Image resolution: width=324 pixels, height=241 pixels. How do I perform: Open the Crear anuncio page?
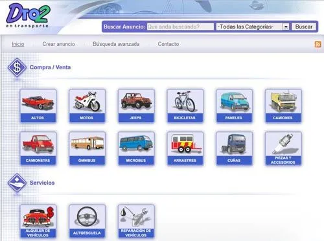point(58,44)
